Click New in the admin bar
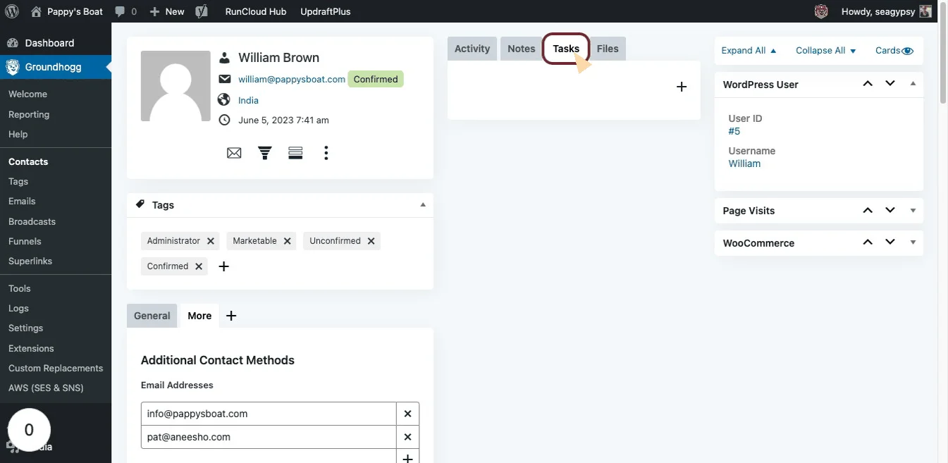 coord(167,11)
